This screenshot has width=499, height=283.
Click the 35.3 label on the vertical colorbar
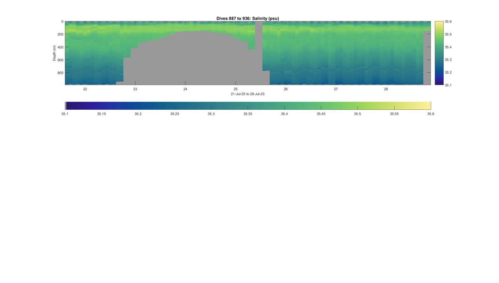tap(448, 59)
